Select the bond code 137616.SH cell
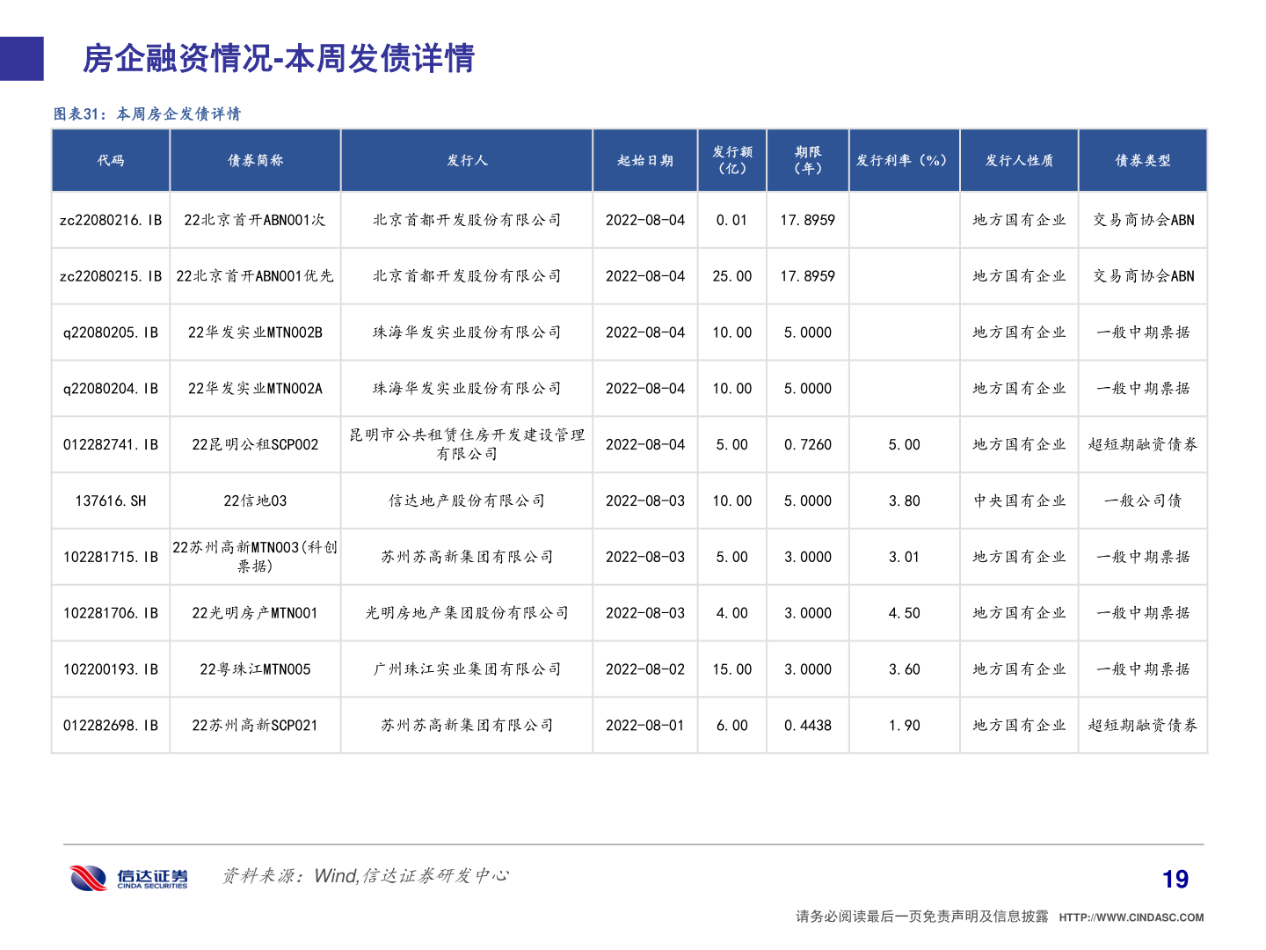Viewport: 1266px width, 950px height. click(x=111, y=501)
